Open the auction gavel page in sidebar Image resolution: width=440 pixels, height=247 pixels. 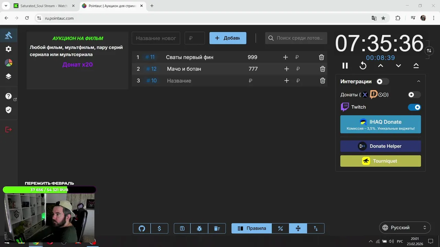click(x=9, y=35)
